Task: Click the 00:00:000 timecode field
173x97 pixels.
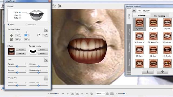Action: pyautogui.click(x=101, y=93)
